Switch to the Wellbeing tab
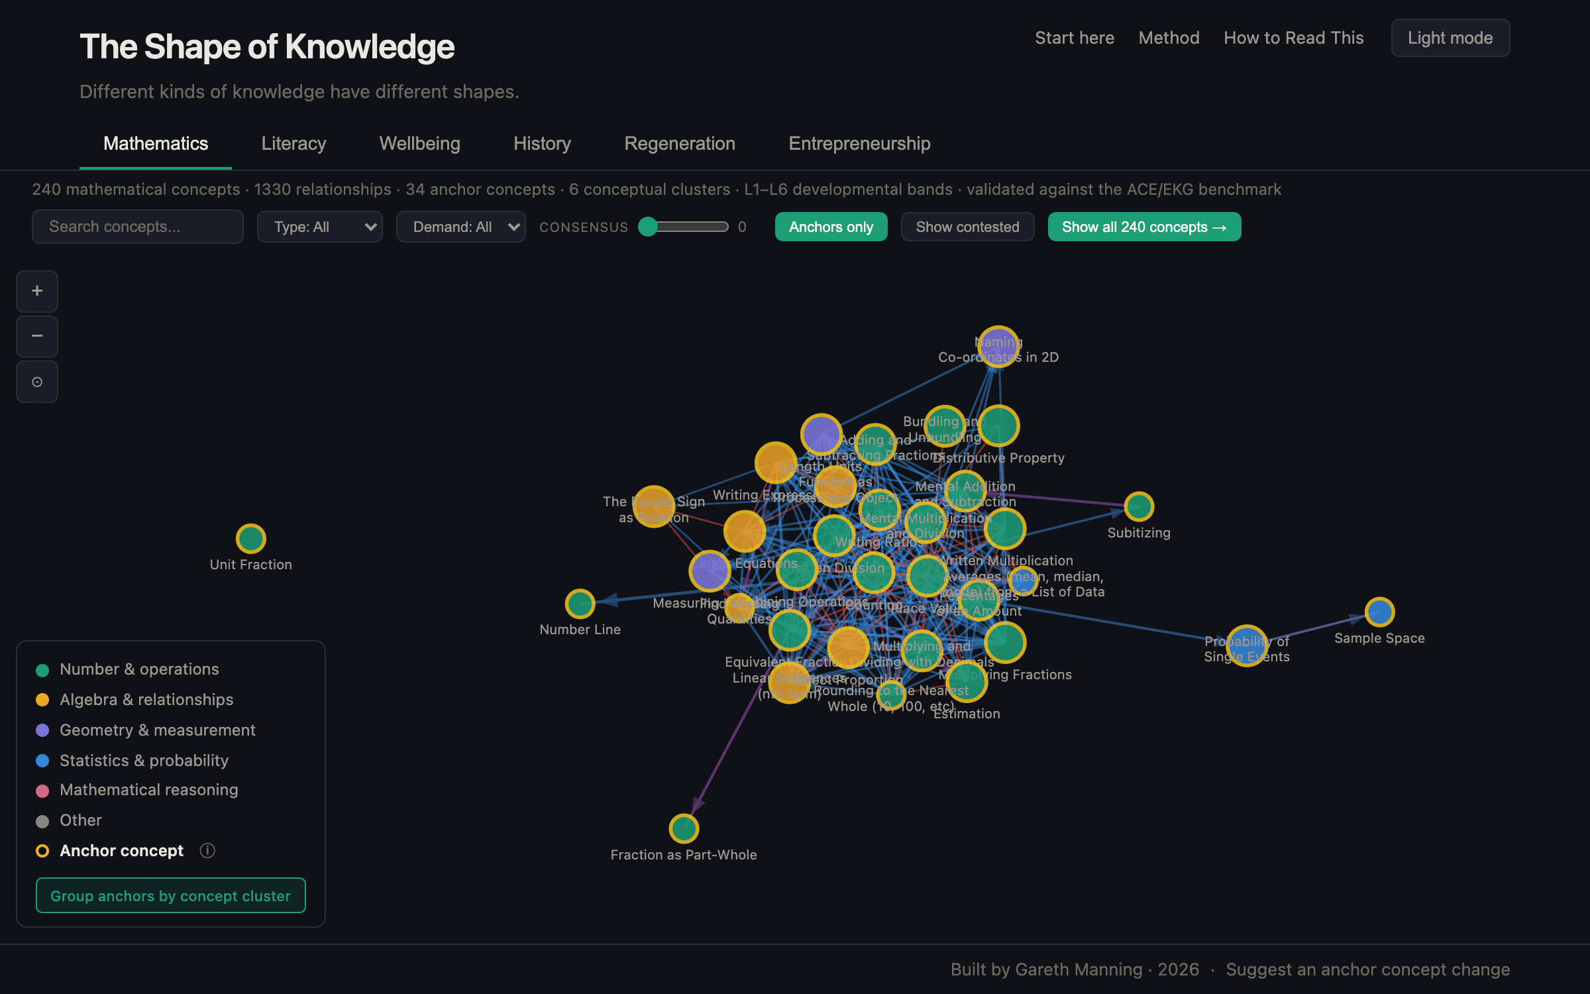This screenshot has height=994, width=1590. click(x=419, y=143)
